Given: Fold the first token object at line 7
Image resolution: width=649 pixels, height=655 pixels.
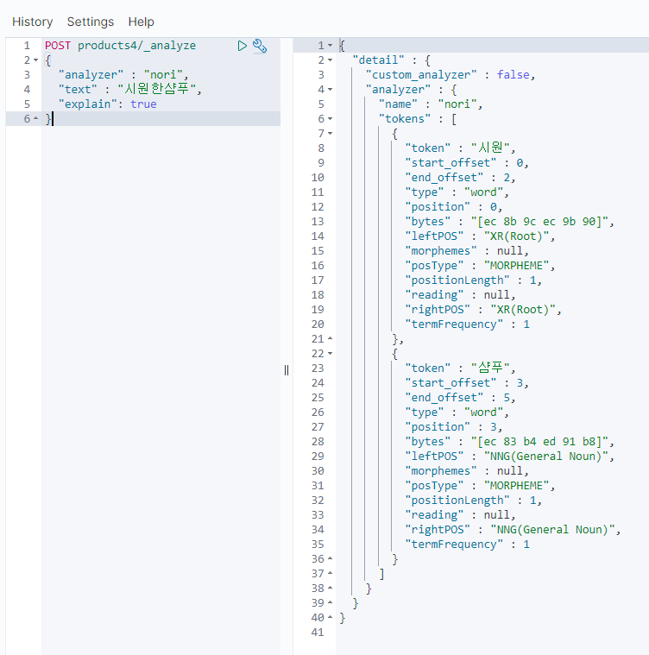Looking at the screenshot, I should (330, 134).
